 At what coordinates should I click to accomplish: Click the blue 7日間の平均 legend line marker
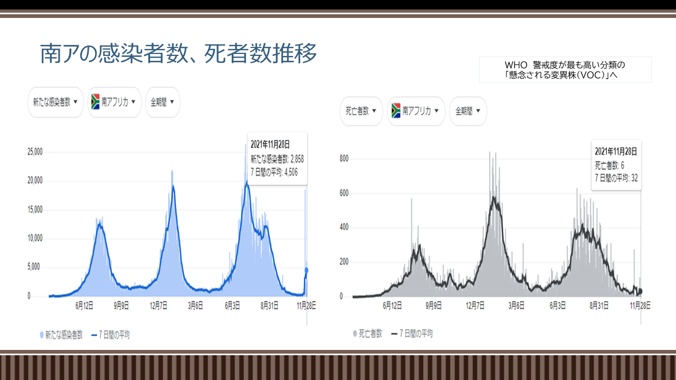click(x=94, y=335)
